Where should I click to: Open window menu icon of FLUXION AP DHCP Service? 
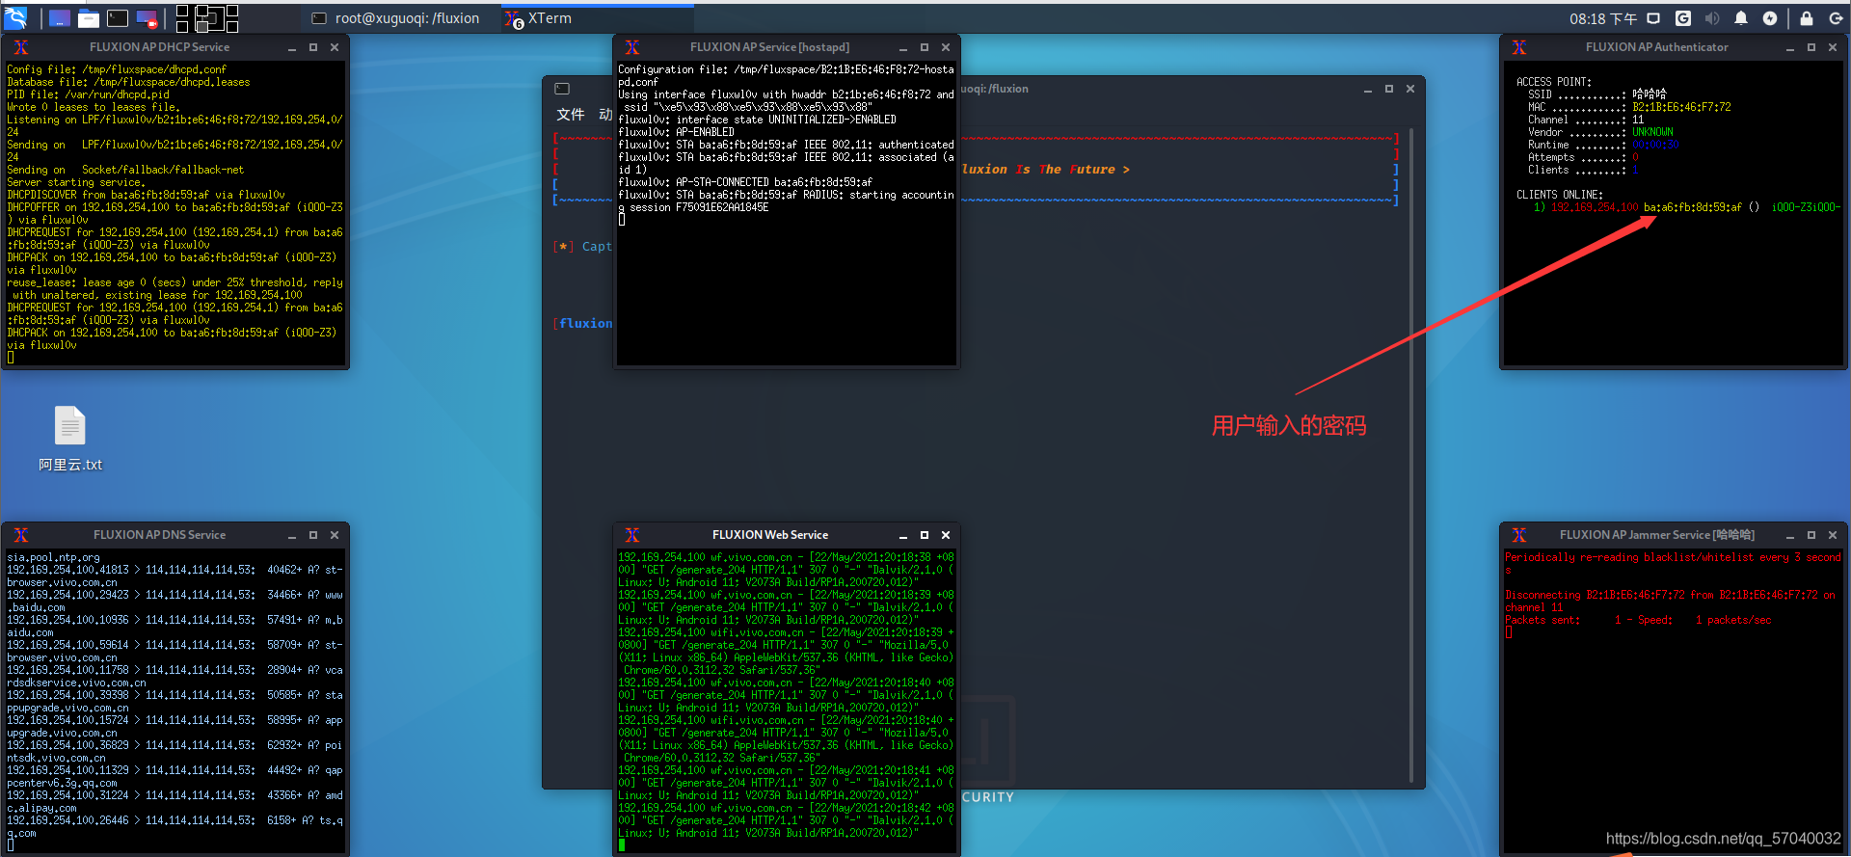(x=21, y=47)
